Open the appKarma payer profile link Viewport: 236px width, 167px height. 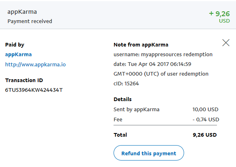[18, 55]
